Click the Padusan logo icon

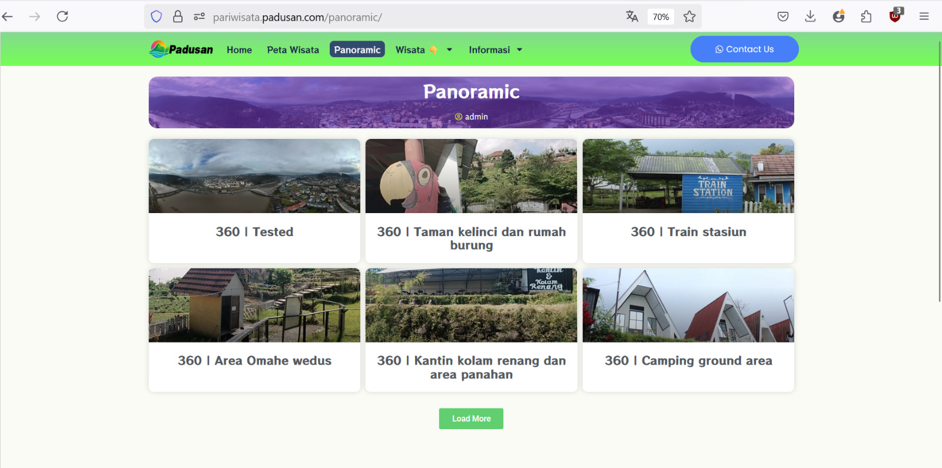[x=158, y=49]
